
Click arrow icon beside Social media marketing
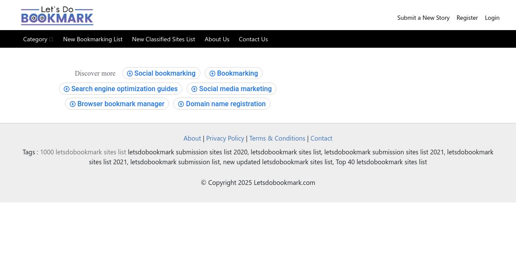(194, 89)
